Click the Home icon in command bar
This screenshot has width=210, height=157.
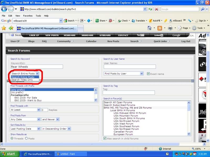(x=150, y=28)
